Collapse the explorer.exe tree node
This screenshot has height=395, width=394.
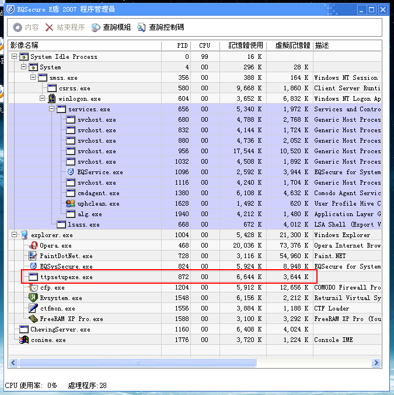coord(15,235)
